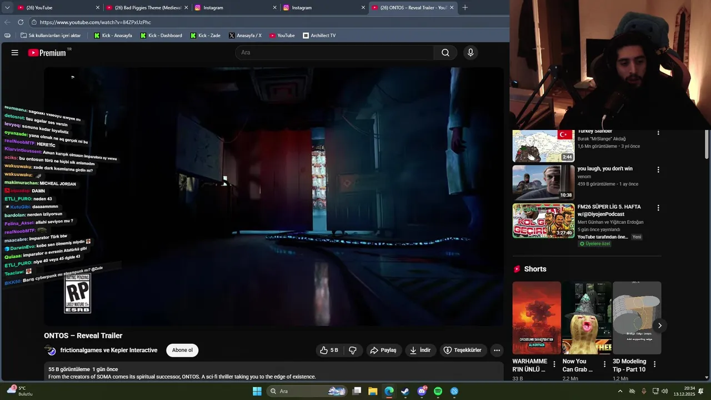Open 3D Modeling Tip Short thumbnail
This screenshot has width=711, height=400.
click(637, 318)
